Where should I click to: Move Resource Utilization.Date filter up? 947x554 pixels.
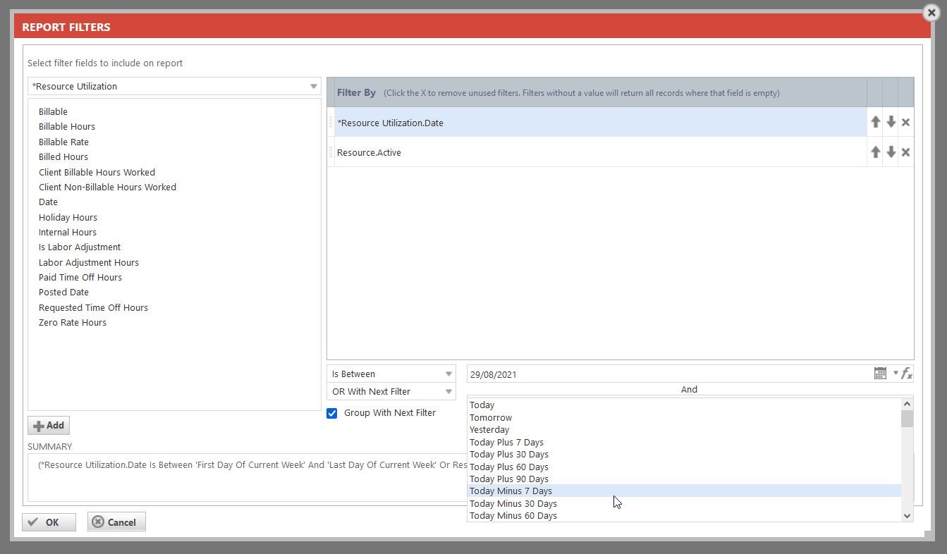(x=875, y=122)
